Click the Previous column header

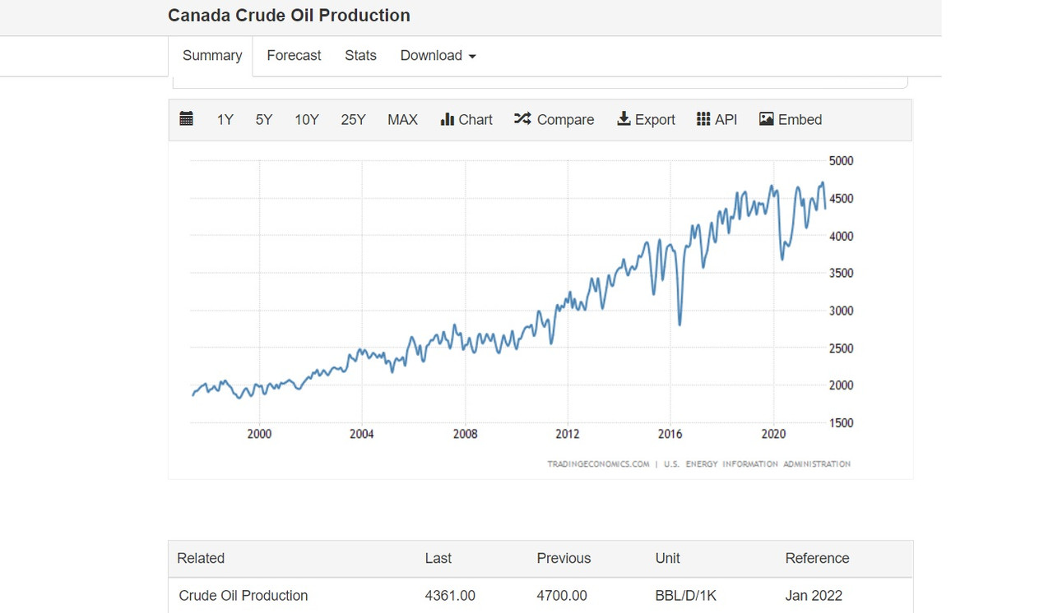pos(564,558)
